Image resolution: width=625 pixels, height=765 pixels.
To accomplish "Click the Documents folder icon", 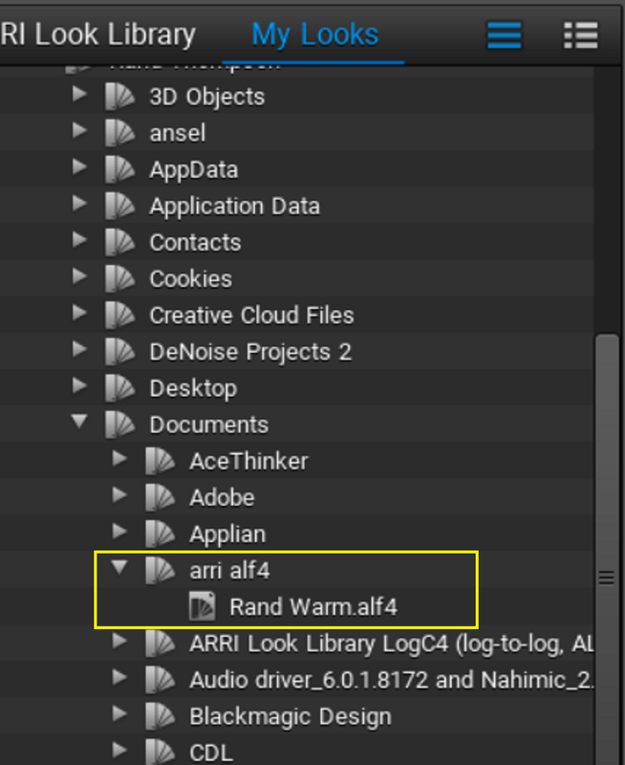I will tap(119, 425).
